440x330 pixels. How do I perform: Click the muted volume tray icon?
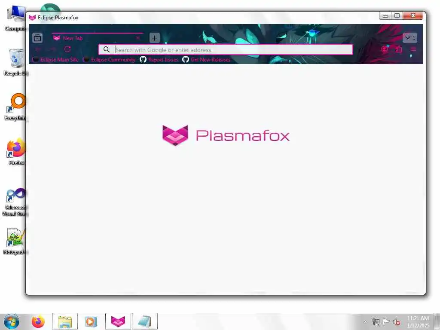coord(397,322)
